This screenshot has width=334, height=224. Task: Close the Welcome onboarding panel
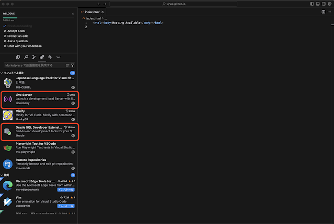[73, 14]
